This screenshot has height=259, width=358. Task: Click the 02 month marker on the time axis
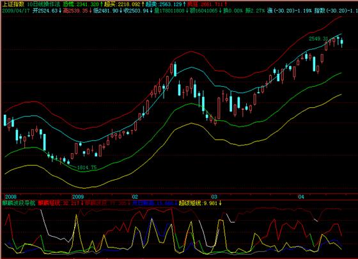(x=135, y=196)
